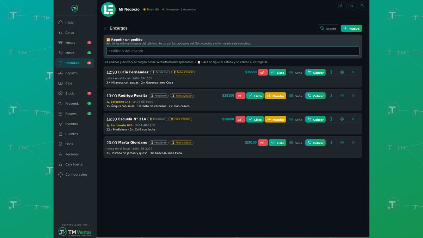Click the sync refresh icon in header

[x=363, y=6]
